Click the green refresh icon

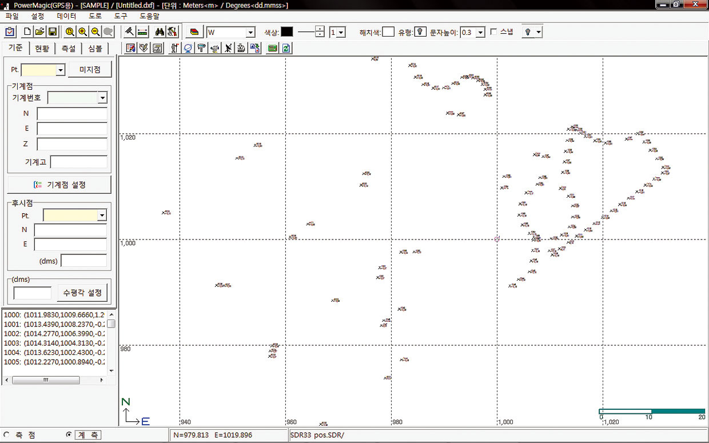[286, 49]
